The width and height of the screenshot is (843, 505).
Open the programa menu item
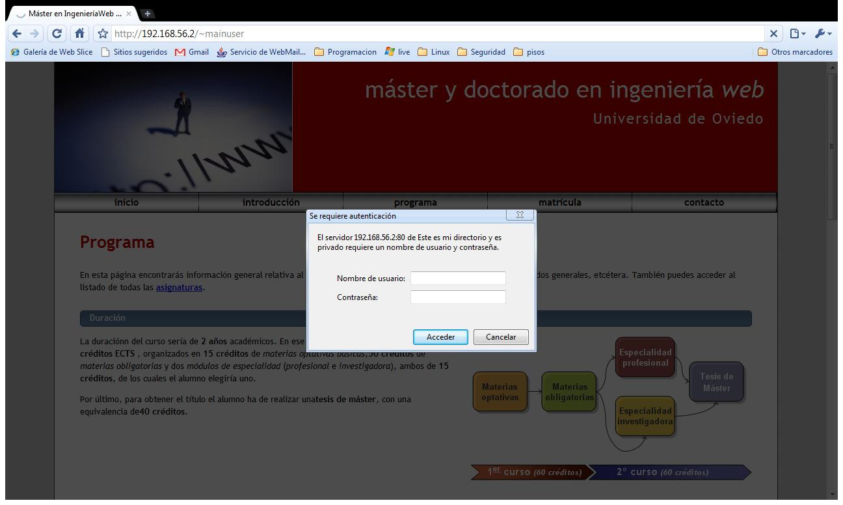click(415, 202)
